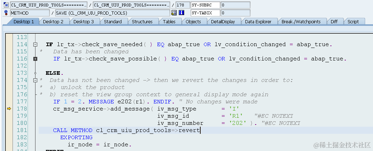The image size is (373, 151).
Task: Open the Script tab
Action: (353, 21)
